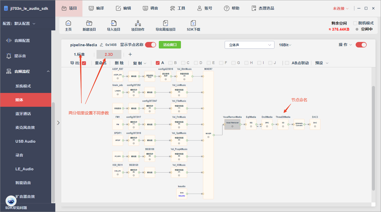Select the MIXER node block
This screenshot has height=212, width=381.
click(208, 135)
